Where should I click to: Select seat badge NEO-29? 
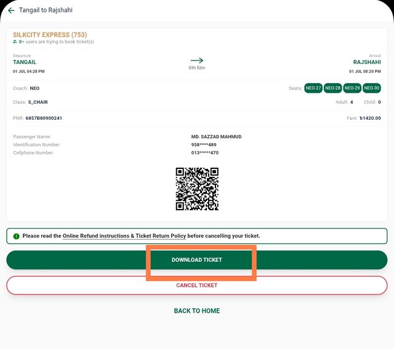352,88
